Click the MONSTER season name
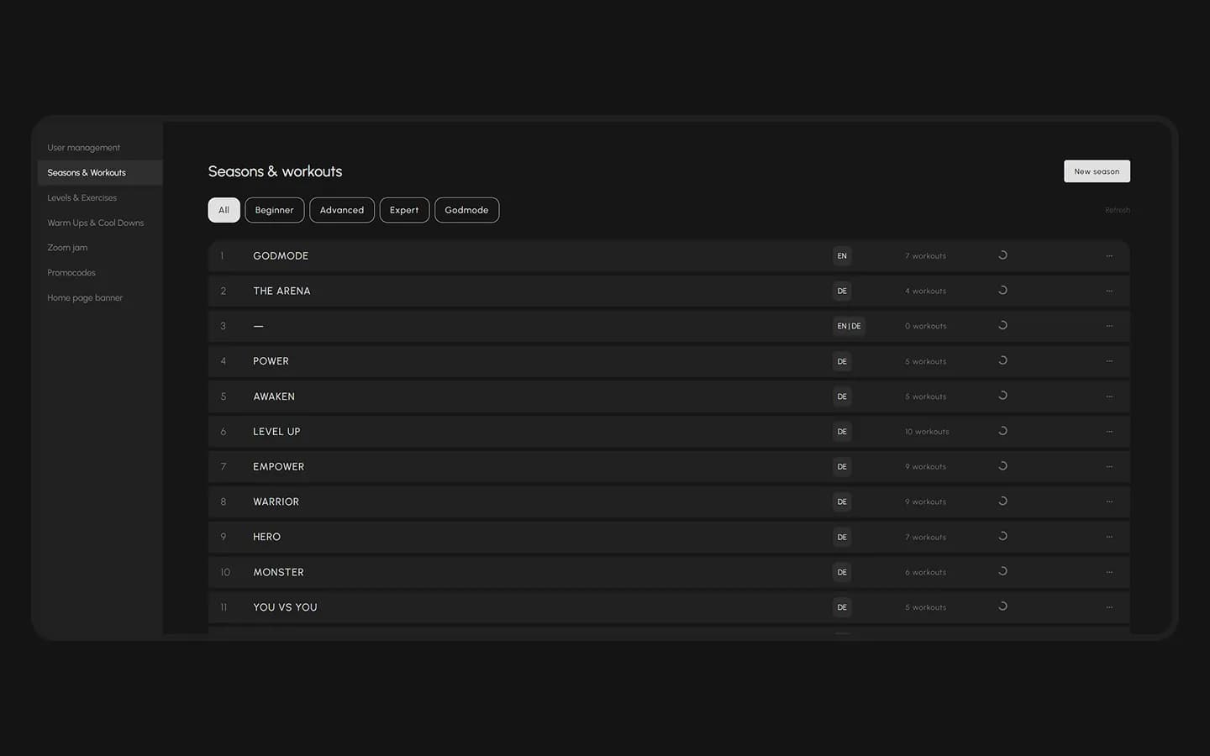The image size is (1210, 756). (279, 572)
